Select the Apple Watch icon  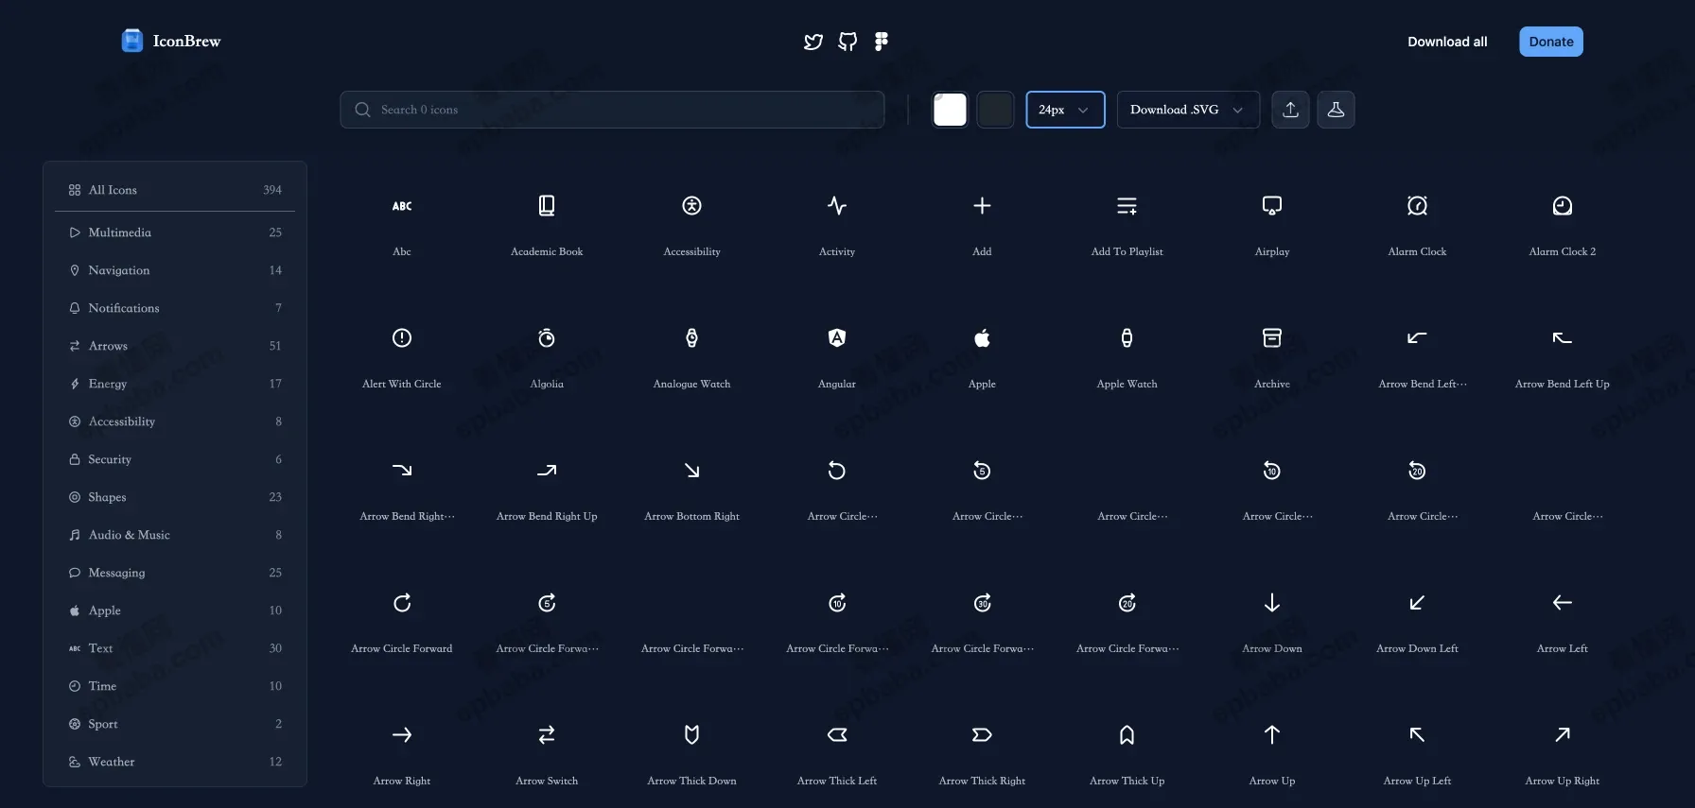coord(1127,338)
